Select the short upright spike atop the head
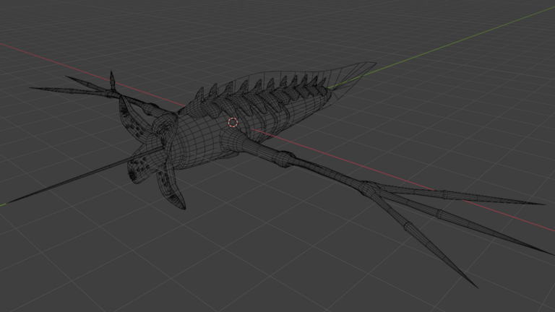 tap(112, 77)
